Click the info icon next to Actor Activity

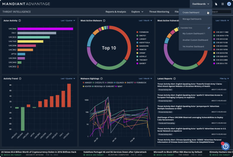[x=19, y=21]
